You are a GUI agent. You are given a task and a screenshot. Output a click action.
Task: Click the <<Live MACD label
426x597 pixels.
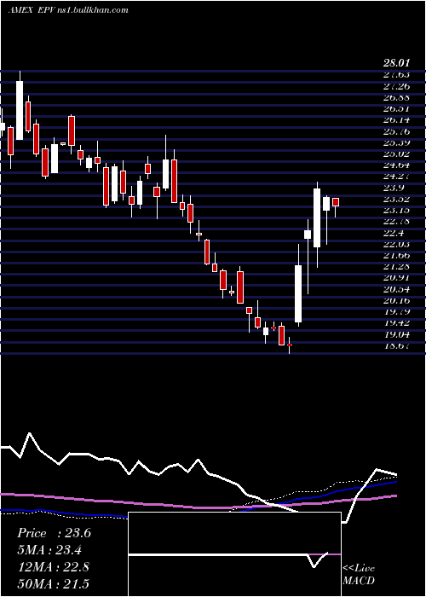tap(359, 574)
